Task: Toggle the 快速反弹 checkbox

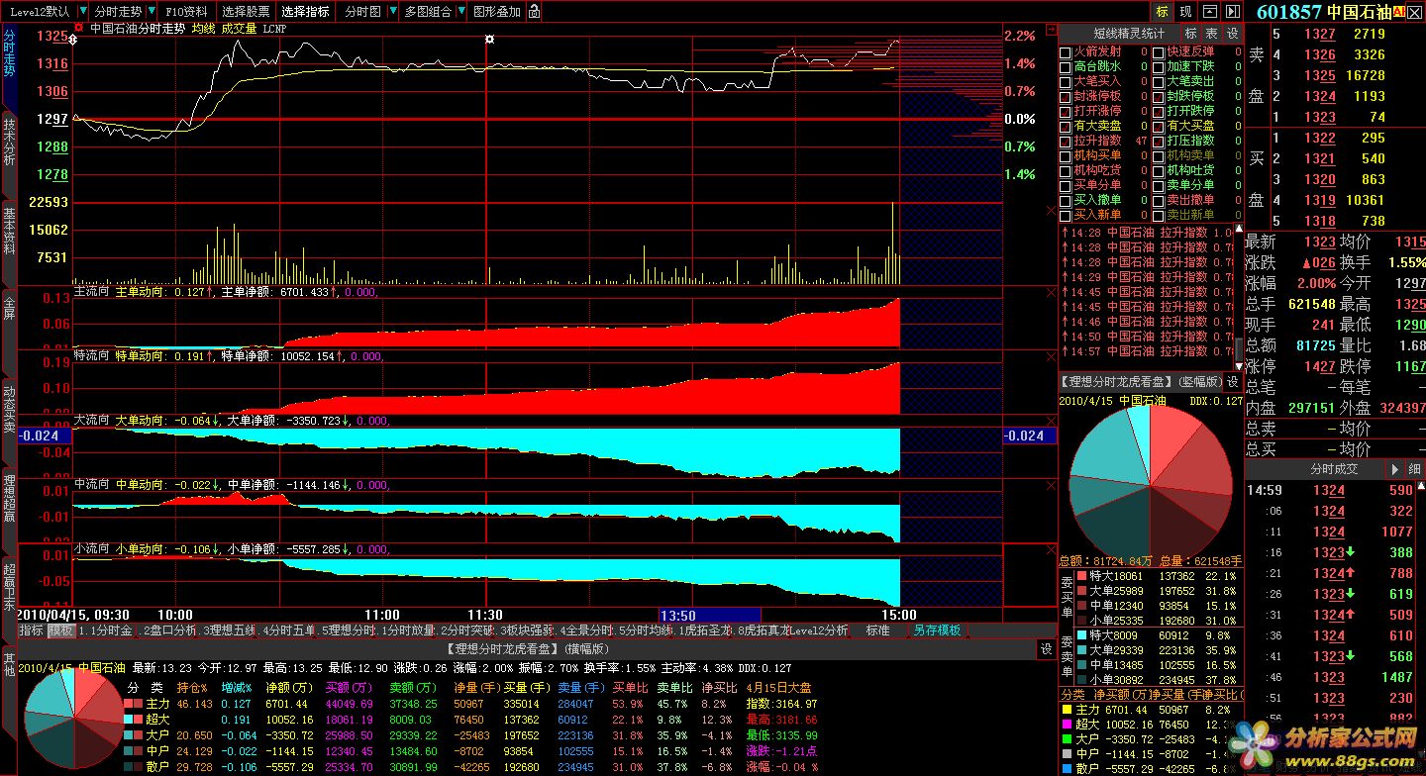Action: 1159,51
